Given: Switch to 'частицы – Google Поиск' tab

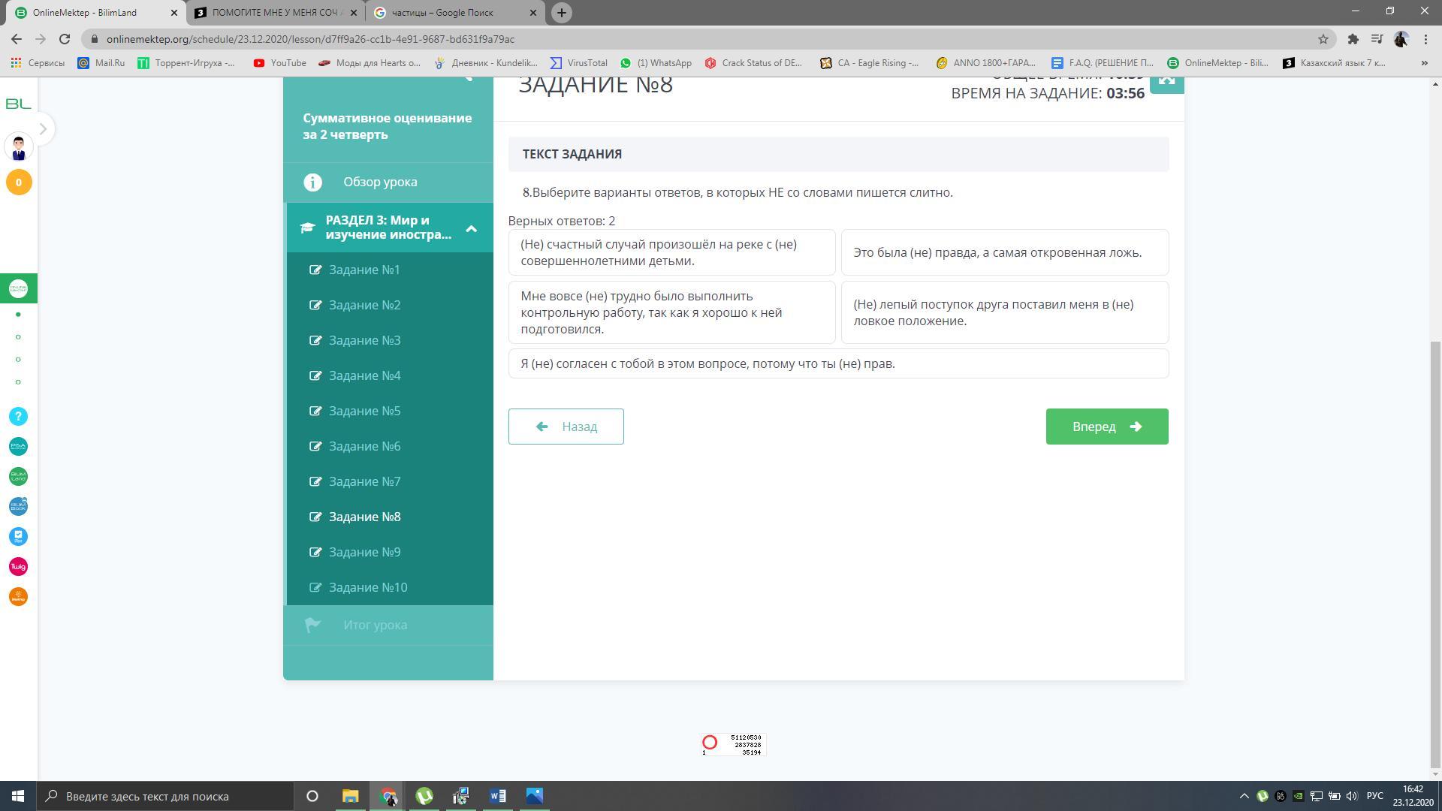Looking at the screenshot, I should [443, 13].
